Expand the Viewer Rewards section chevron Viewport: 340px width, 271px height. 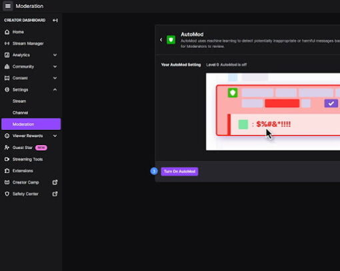pyautogui.click(x=55, y=136)
